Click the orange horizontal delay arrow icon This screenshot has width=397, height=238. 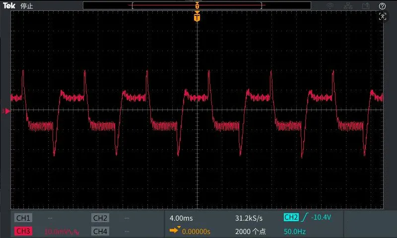click(175, 230)
